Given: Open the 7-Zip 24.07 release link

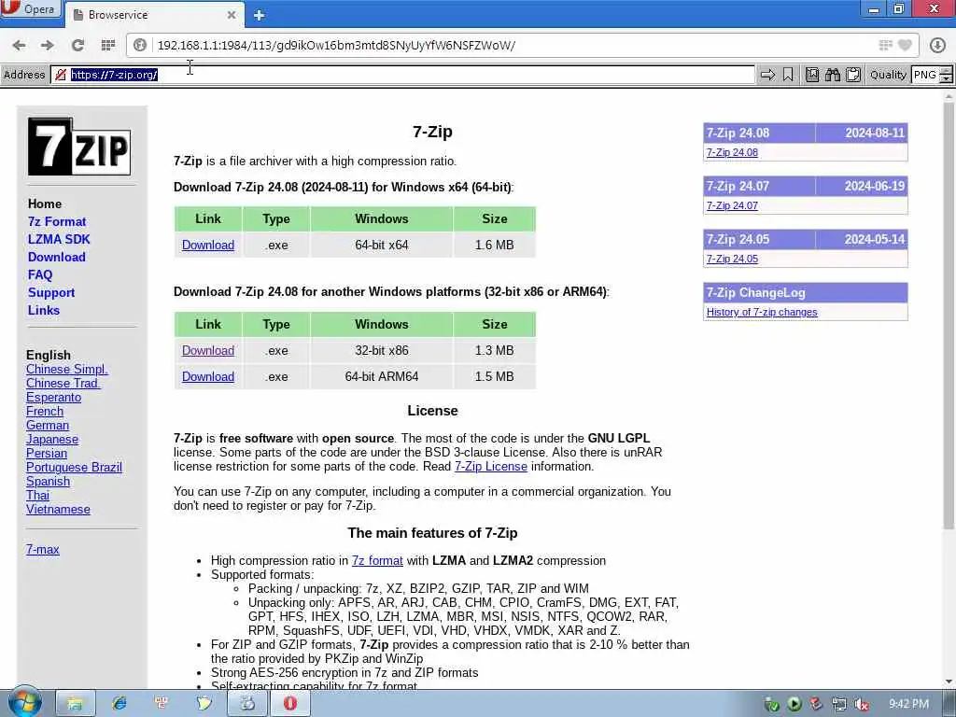Looking at the screenshot, I should point(732,205).
